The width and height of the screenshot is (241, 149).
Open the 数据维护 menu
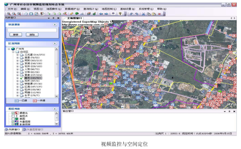click(72, 9)
